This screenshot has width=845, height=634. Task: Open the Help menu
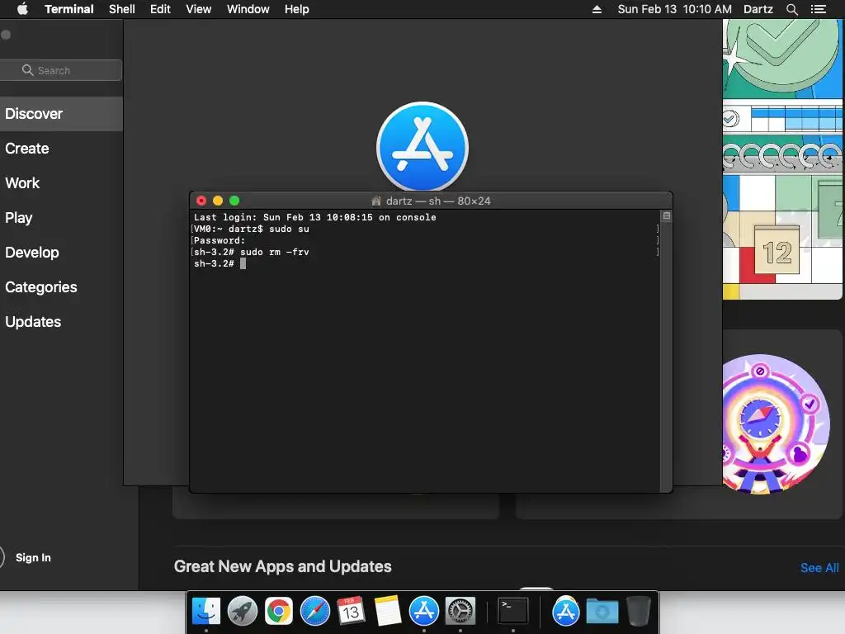(x=297, y=9)
